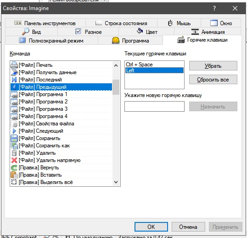The width and height of the screenshot is (247, 238).
Task: Click the icon beside [Файл] Программа 2
Action: pos(14,102)
